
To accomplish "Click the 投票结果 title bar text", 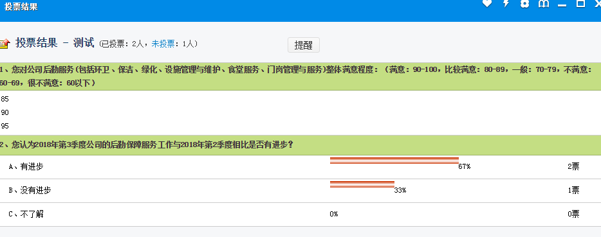I will [x=21, y=7].
